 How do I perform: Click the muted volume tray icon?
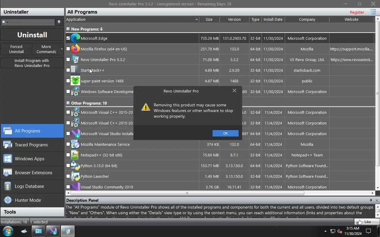(x=340, y=231)
